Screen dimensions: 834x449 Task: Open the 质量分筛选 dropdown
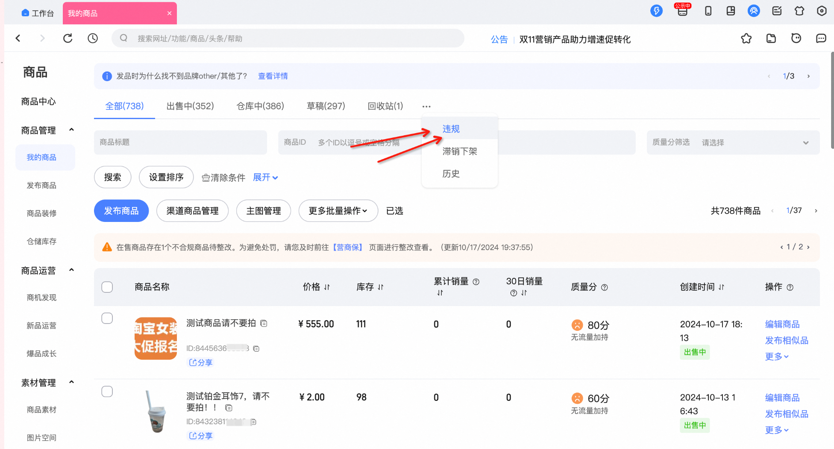(733, 142)
